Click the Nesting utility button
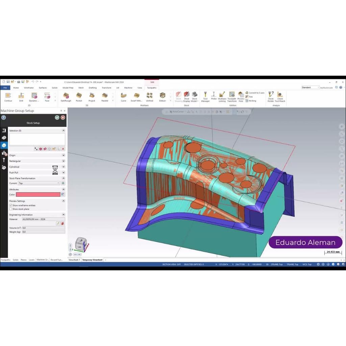The image size is (346, 346). pyautogui.click(x=251, y=101)
